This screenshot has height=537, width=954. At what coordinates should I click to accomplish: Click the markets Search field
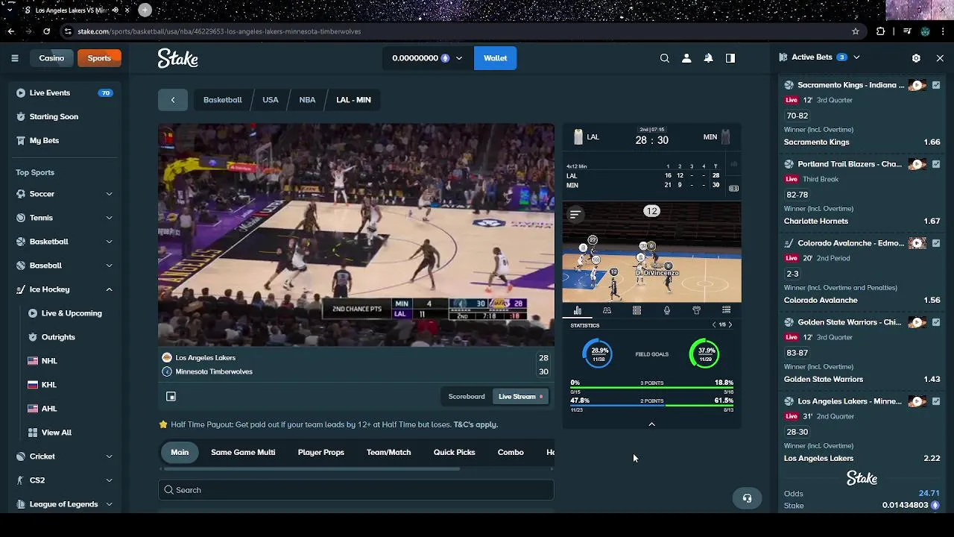(x=356, y=490)
